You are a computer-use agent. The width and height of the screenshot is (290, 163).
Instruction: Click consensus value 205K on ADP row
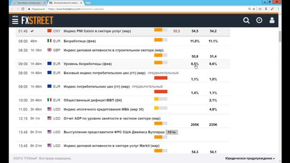click(195, 125)
